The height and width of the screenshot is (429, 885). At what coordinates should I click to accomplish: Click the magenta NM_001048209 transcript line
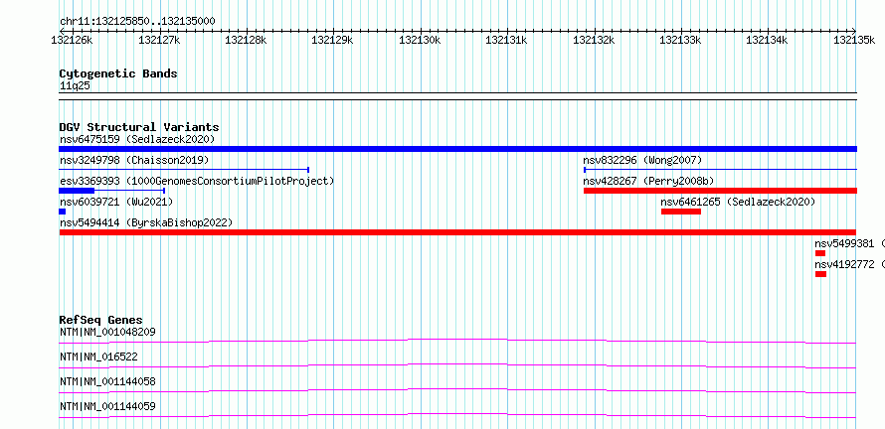coord(457,341)
